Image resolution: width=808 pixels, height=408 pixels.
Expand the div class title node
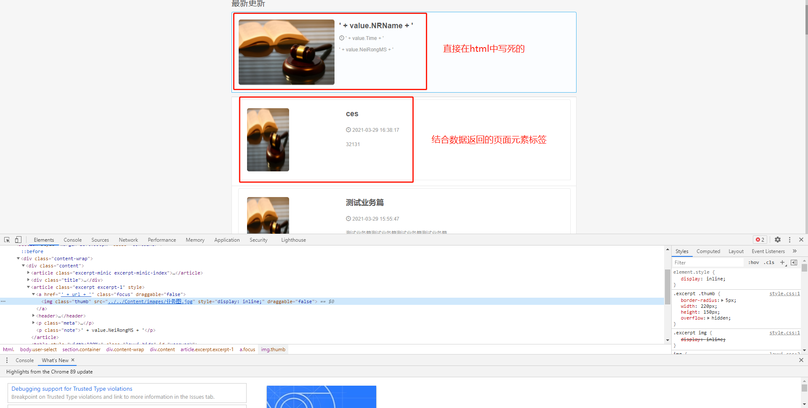pos(28,280)
